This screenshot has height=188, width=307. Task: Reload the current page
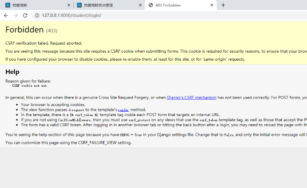point(25,15)
